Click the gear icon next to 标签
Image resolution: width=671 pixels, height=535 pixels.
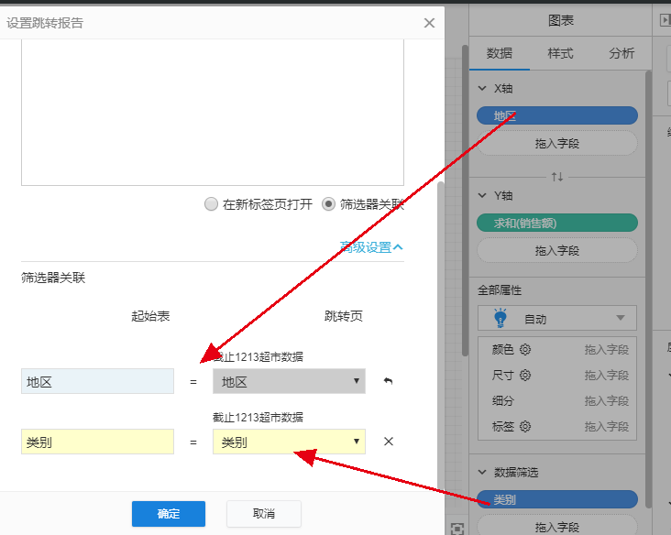(525, 426)
